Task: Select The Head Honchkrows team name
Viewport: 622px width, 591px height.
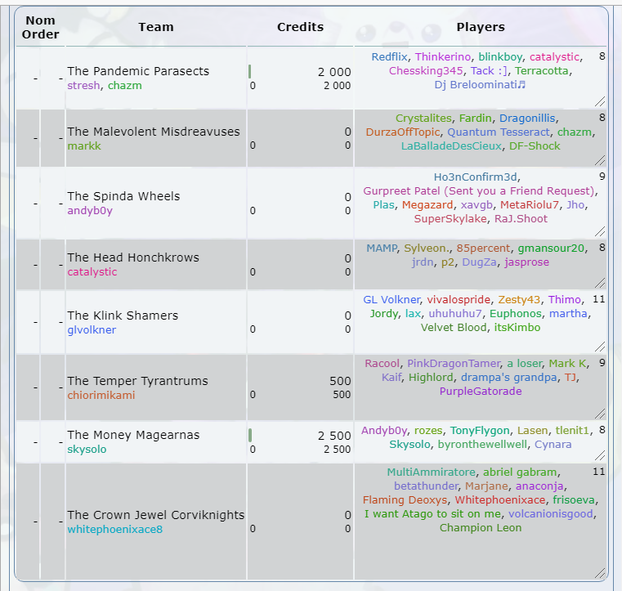Action: pyautogui.click(x=133, y=257)
